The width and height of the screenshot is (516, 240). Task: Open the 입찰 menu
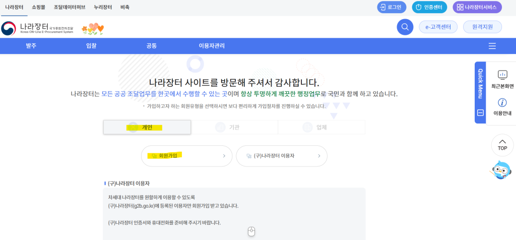click(91, 46)
